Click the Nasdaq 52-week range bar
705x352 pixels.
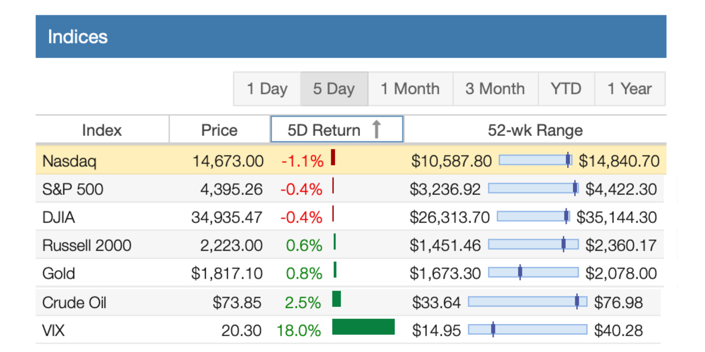[535, 160]
